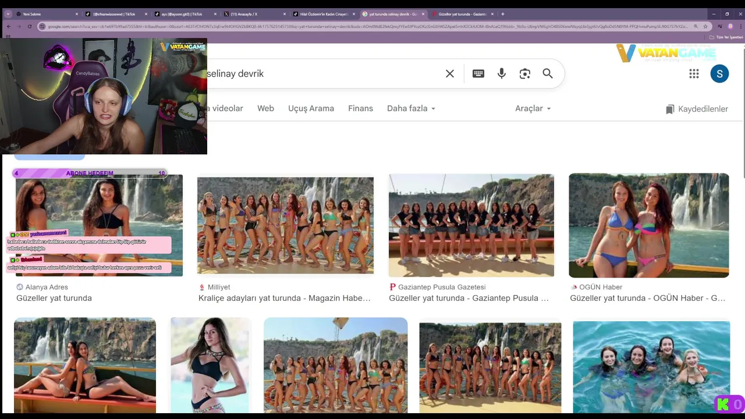Open the Google account avatar labeled S

click(719, 73)
